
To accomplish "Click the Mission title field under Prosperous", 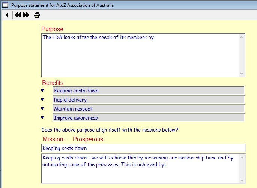I will (x=143, y=149).
